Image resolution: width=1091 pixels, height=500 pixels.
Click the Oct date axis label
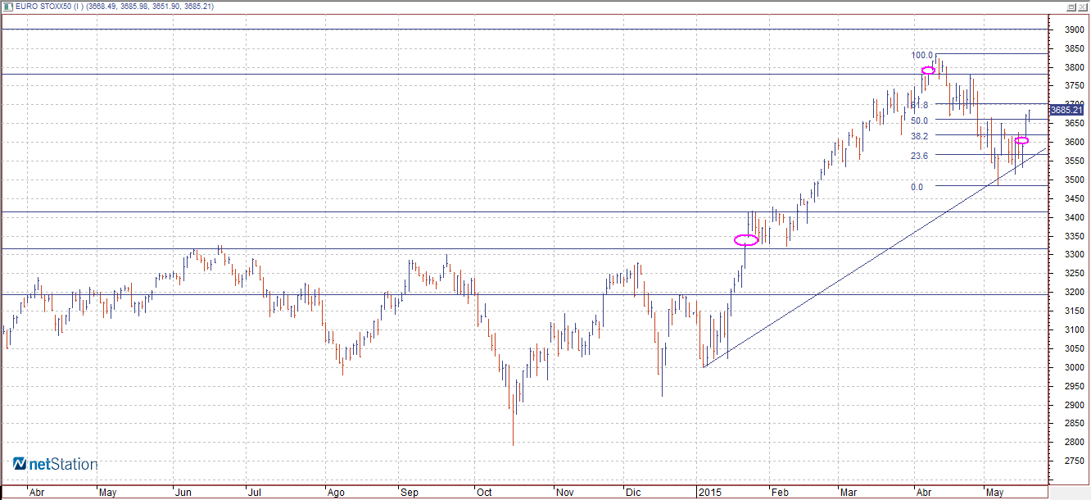(484, 493)
